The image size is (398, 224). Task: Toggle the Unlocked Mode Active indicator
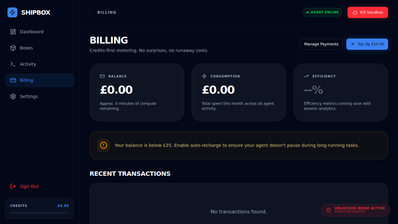(355, 210)
